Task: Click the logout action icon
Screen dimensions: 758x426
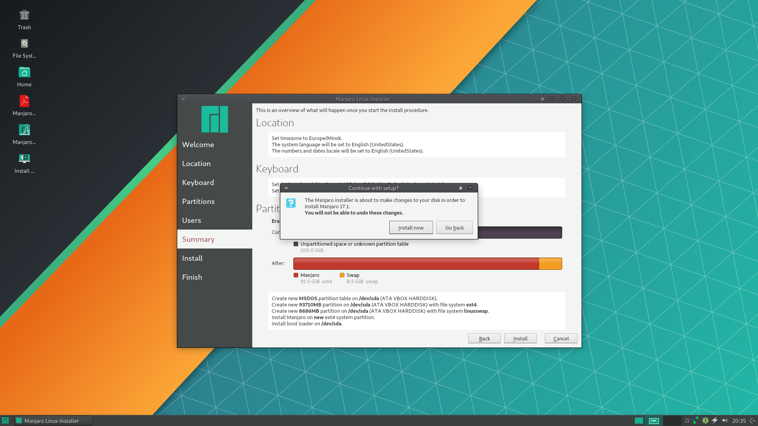Action: click(x=752, y=421)
